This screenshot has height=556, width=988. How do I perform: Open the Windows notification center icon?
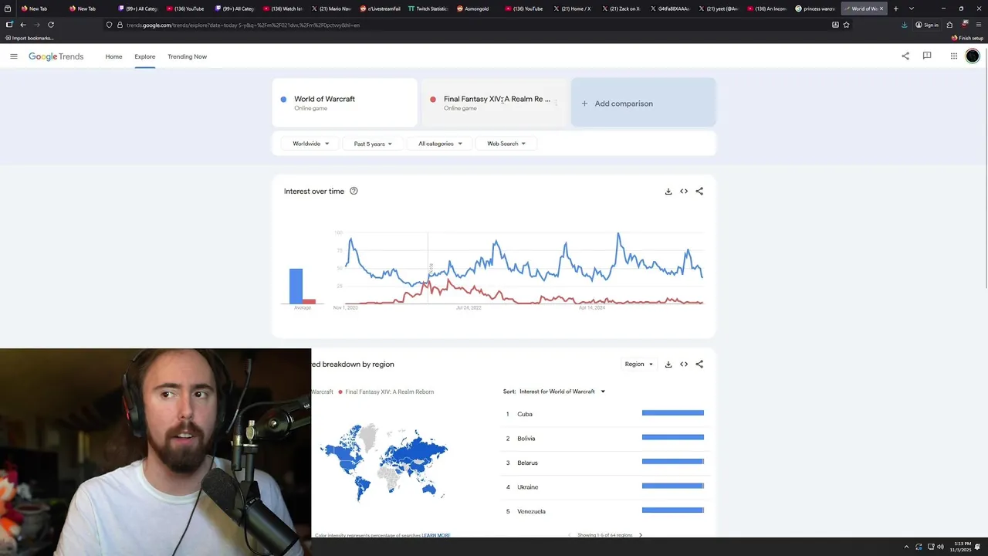pyautogui.click(x=977, y=547)
